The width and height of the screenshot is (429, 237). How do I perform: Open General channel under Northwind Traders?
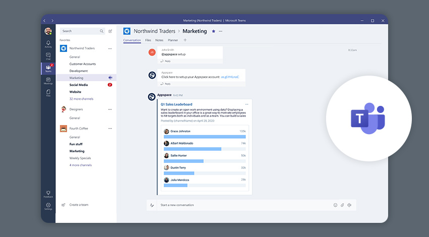(75, 57)
